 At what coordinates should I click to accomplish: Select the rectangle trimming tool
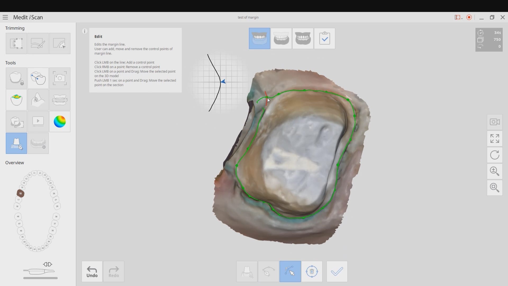[16, 43]
